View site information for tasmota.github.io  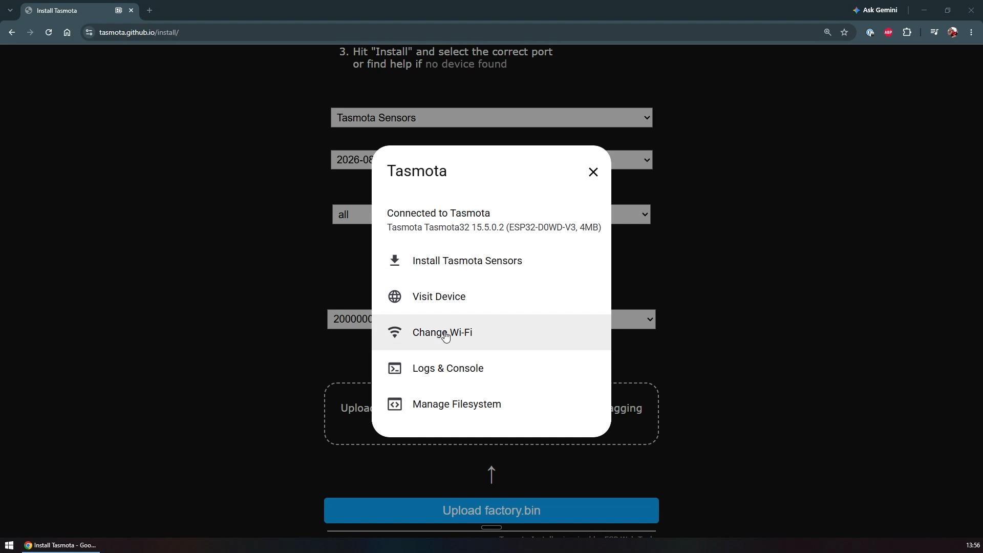click(x=89, y=32)
